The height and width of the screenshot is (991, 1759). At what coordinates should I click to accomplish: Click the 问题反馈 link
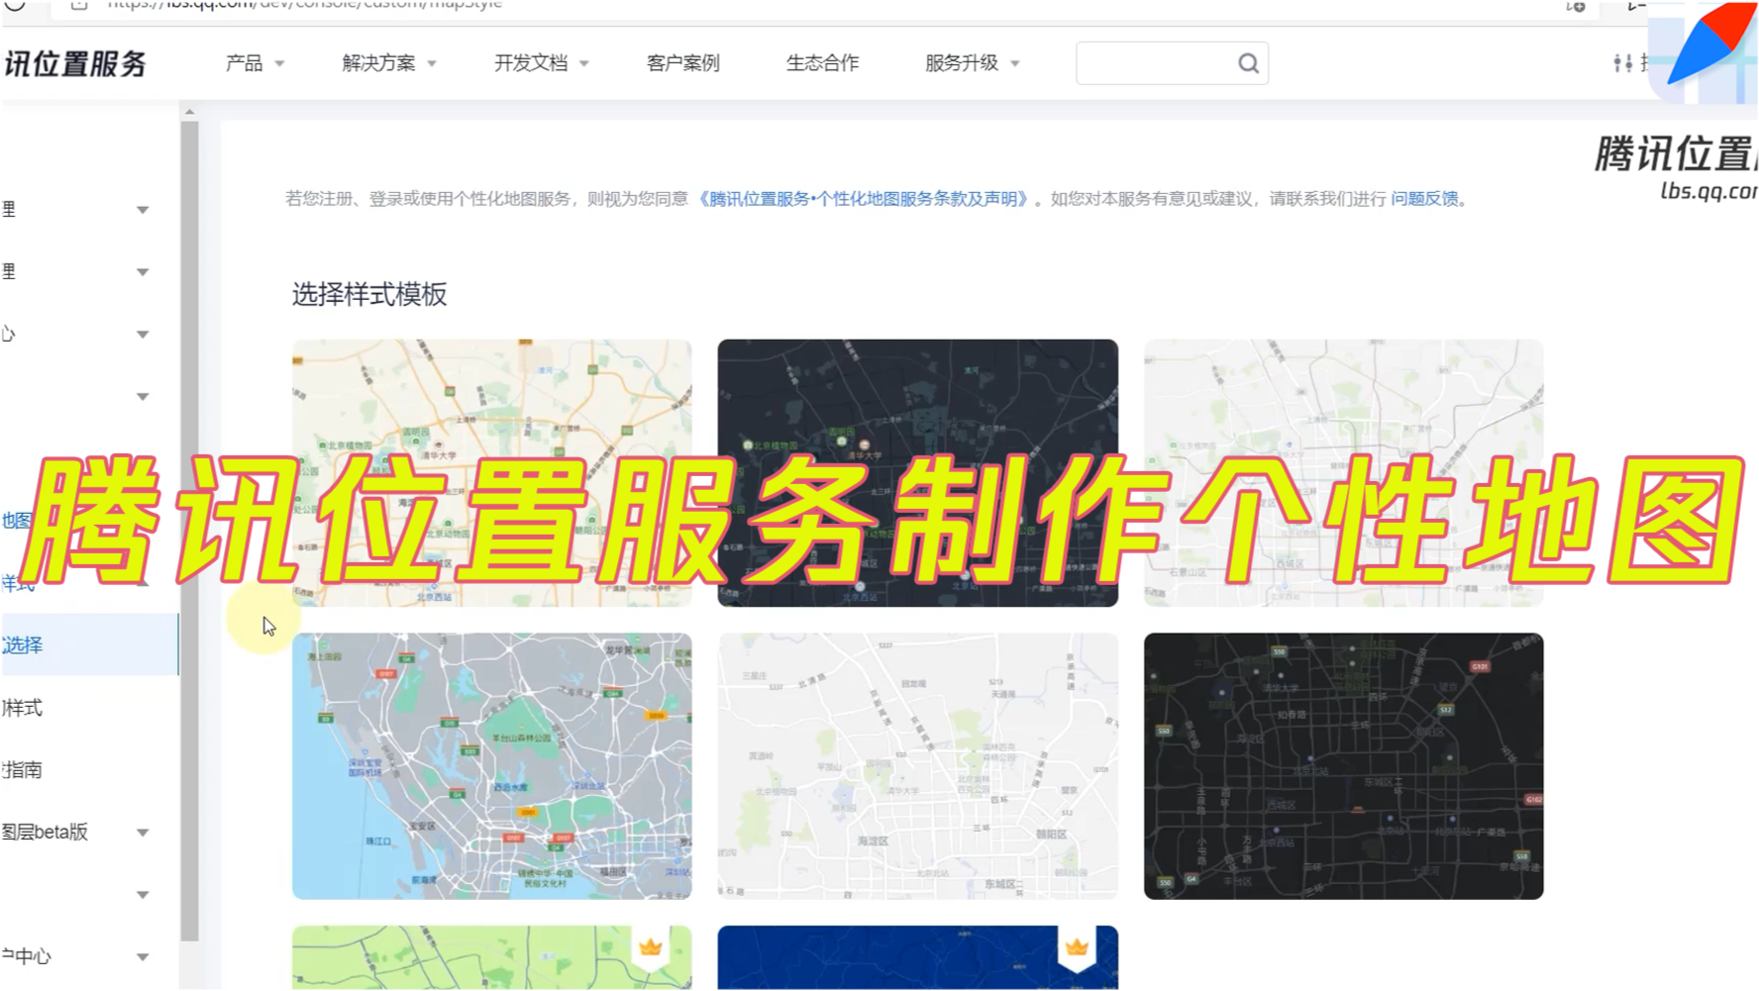click(x=1424, y=199)
